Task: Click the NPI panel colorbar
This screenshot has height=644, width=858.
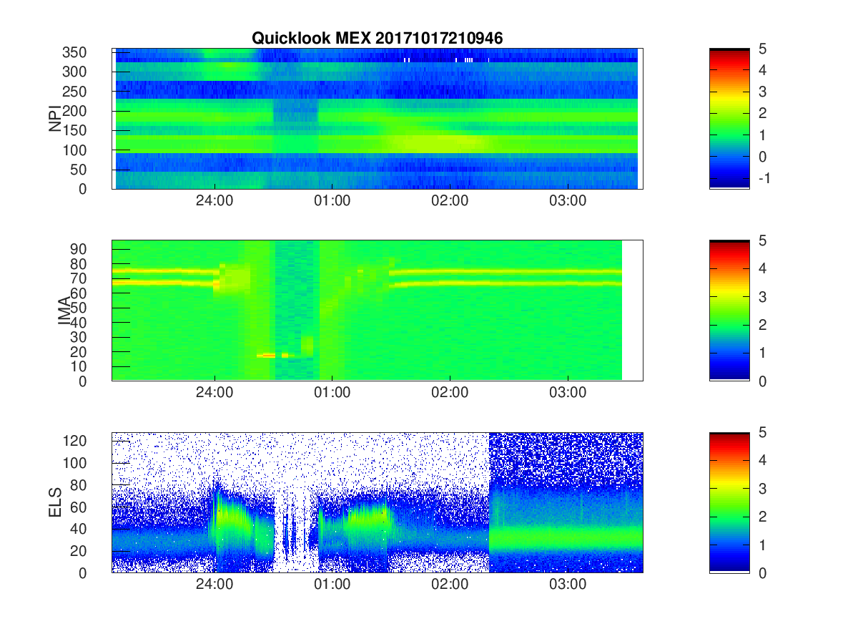Action: click(x=729, y=119)
